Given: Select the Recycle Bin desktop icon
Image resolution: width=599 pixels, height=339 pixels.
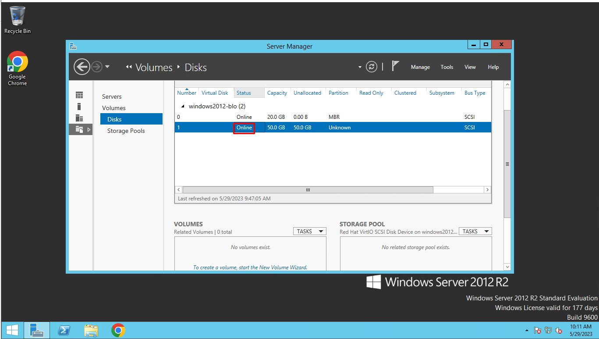Looking at the screenshot, I should pyautogui.click(x=18, y=20).
